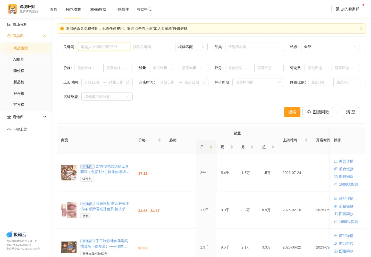Click 1688找货源 for the 哑光唇釉 product
This screenshot has height=257, width=371.
[346, 222]
